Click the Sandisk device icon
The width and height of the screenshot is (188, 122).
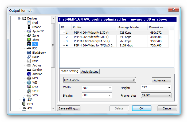tap(29, 70)
